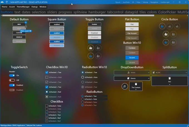Open the Accent menu
Screen dimensions: 189x127
point(12,7)
